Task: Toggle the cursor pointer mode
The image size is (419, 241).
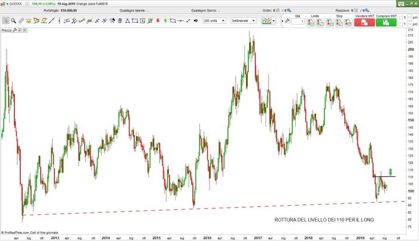Action: coord(5,21)
